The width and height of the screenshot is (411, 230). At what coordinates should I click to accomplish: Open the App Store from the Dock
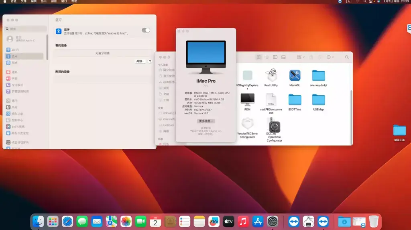pos(258,222)
